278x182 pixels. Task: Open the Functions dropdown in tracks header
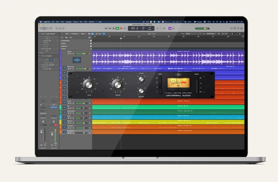pos(75,34)
